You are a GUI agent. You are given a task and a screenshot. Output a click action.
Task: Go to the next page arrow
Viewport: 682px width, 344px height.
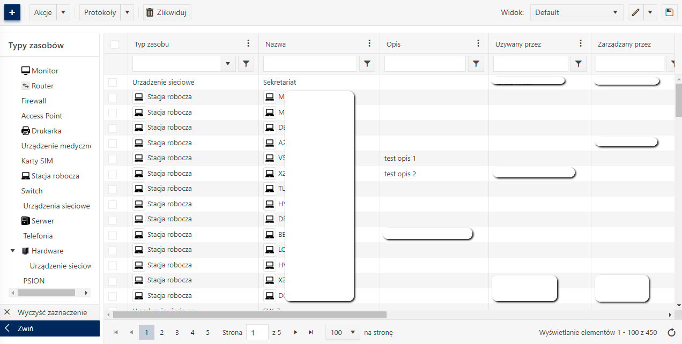[x=295, y=333]
